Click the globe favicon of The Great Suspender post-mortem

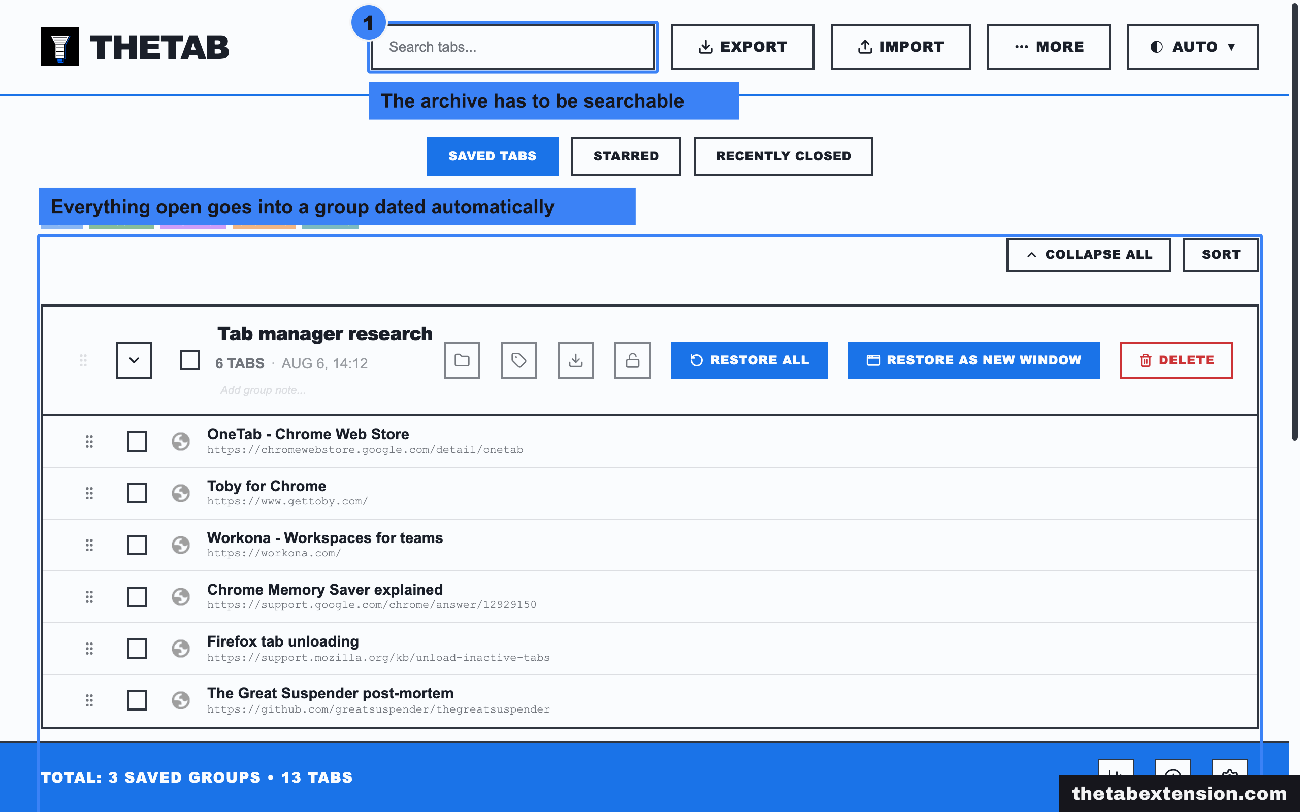[181, 700]
